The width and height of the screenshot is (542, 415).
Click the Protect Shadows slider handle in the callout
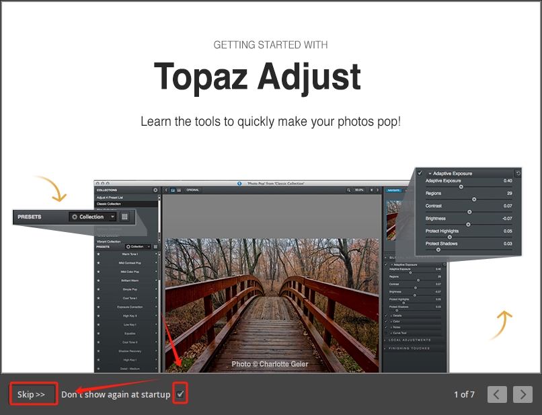[x=438, y=250]
